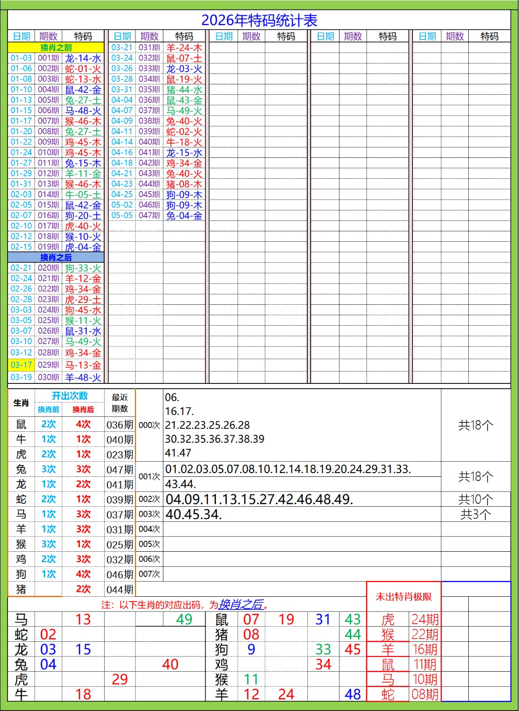Select the result cell 兔-04-金
519x711 pixels.
[184, 215]
